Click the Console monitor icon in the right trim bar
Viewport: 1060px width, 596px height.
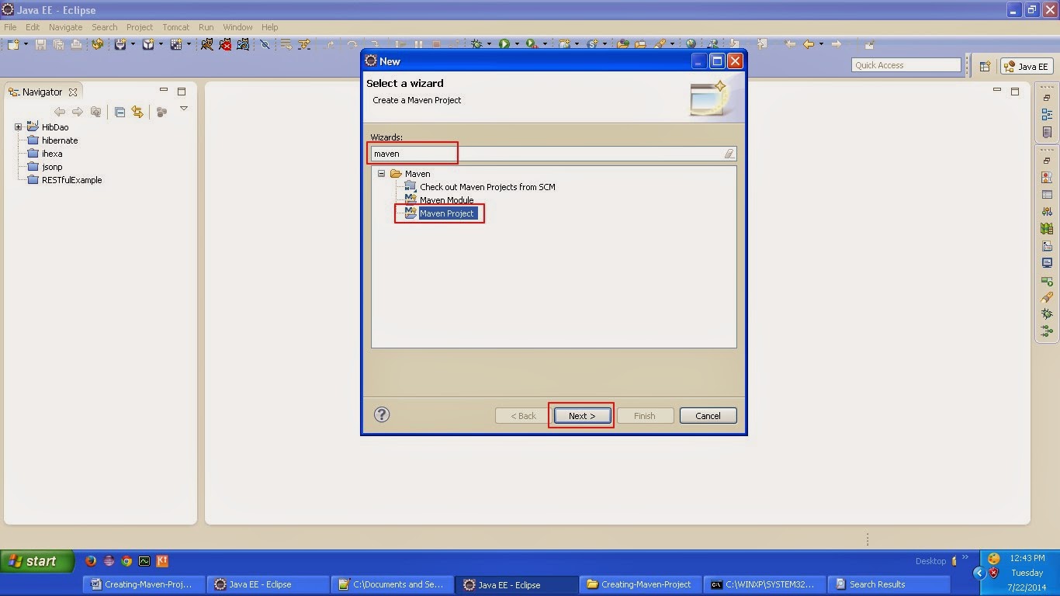(1047, 263)
